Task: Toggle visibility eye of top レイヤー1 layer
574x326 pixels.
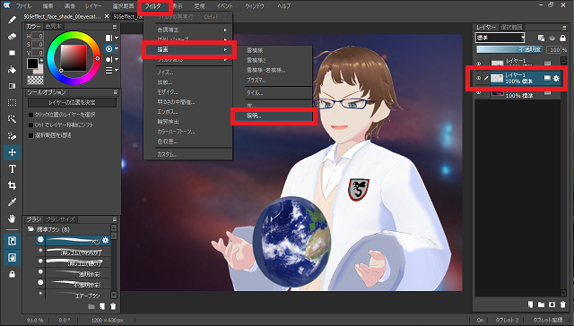Action: point(478,64)
